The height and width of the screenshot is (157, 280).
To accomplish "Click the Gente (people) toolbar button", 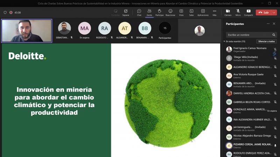I will click(x=149, y=13).
